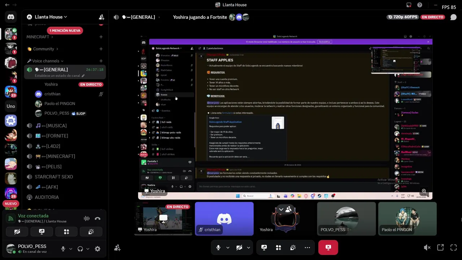Viewport: 462px width, 260px height.
Task: Mute microphone in bottom call bar
Action: (x=218, y=247)
